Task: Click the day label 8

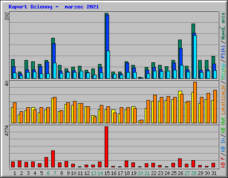Action: (x=61, y=173)
